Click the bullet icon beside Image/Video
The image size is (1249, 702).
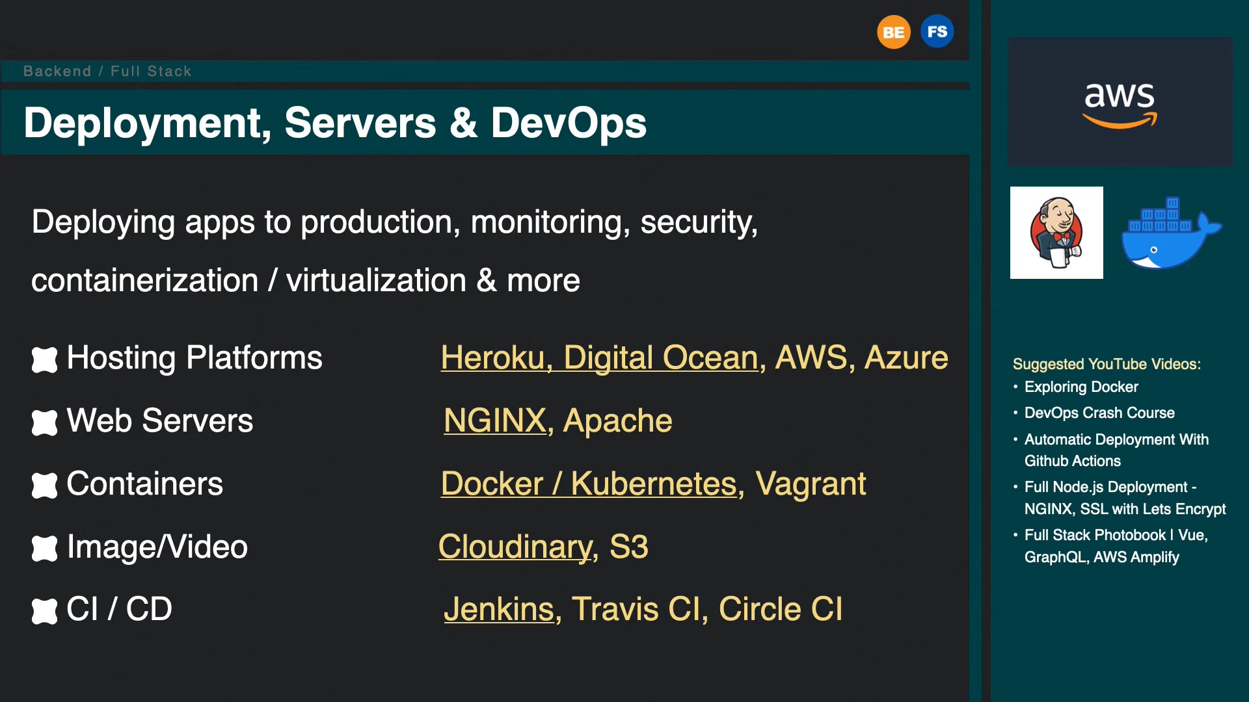pos(44,549)
